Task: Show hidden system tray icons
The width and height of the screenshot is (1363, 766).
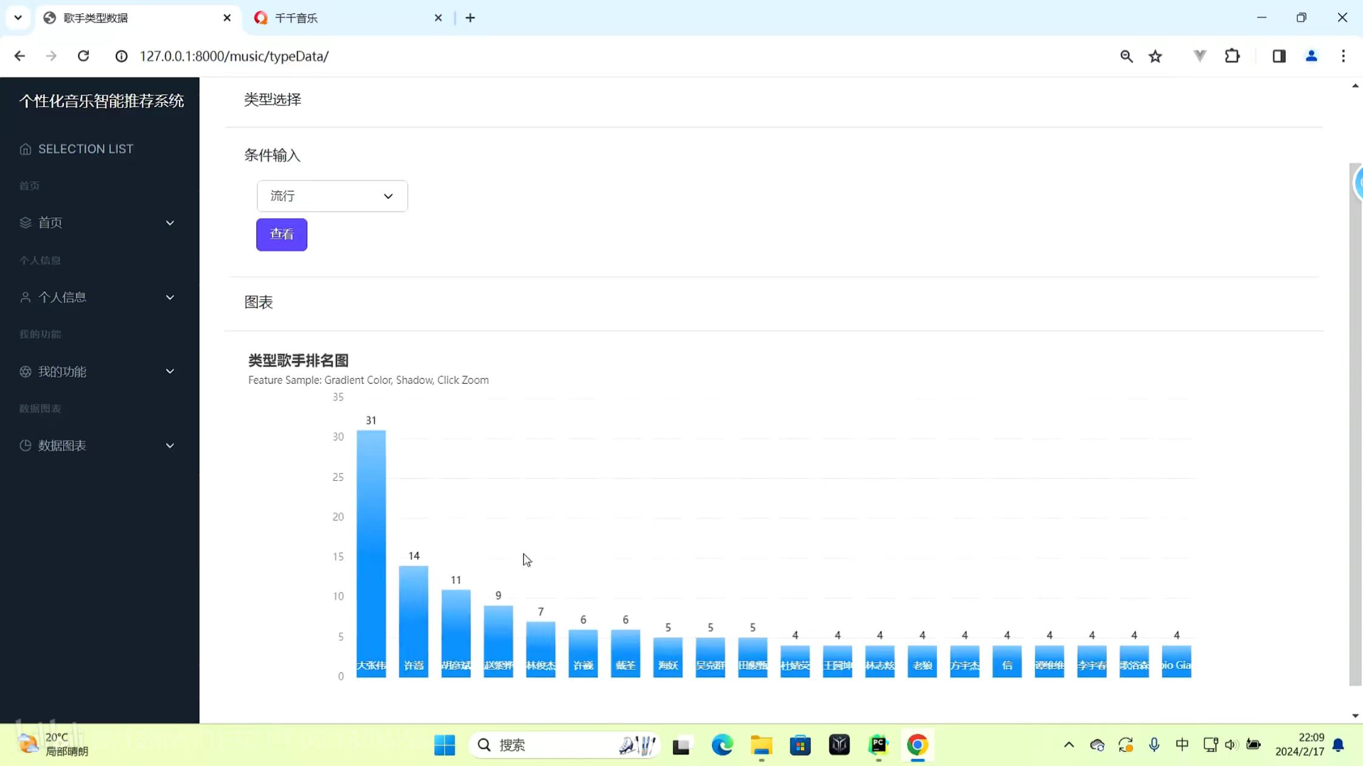Action: pos(1069,745)
